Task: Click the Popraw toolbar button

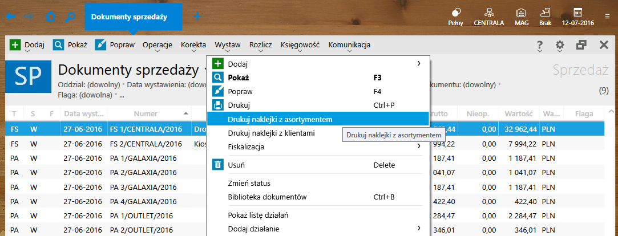Action: pos(115,45)
